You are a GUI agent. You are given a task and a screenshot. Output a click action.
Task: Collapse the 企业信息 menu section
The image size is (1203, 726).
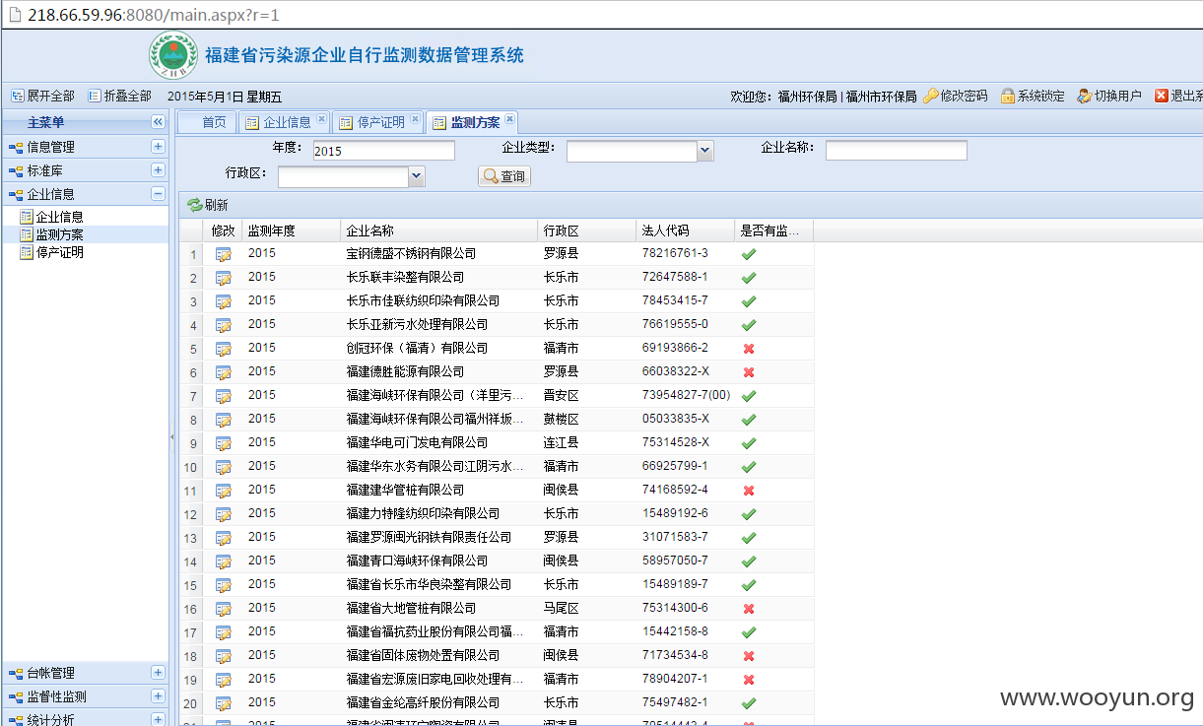(158, 194)
